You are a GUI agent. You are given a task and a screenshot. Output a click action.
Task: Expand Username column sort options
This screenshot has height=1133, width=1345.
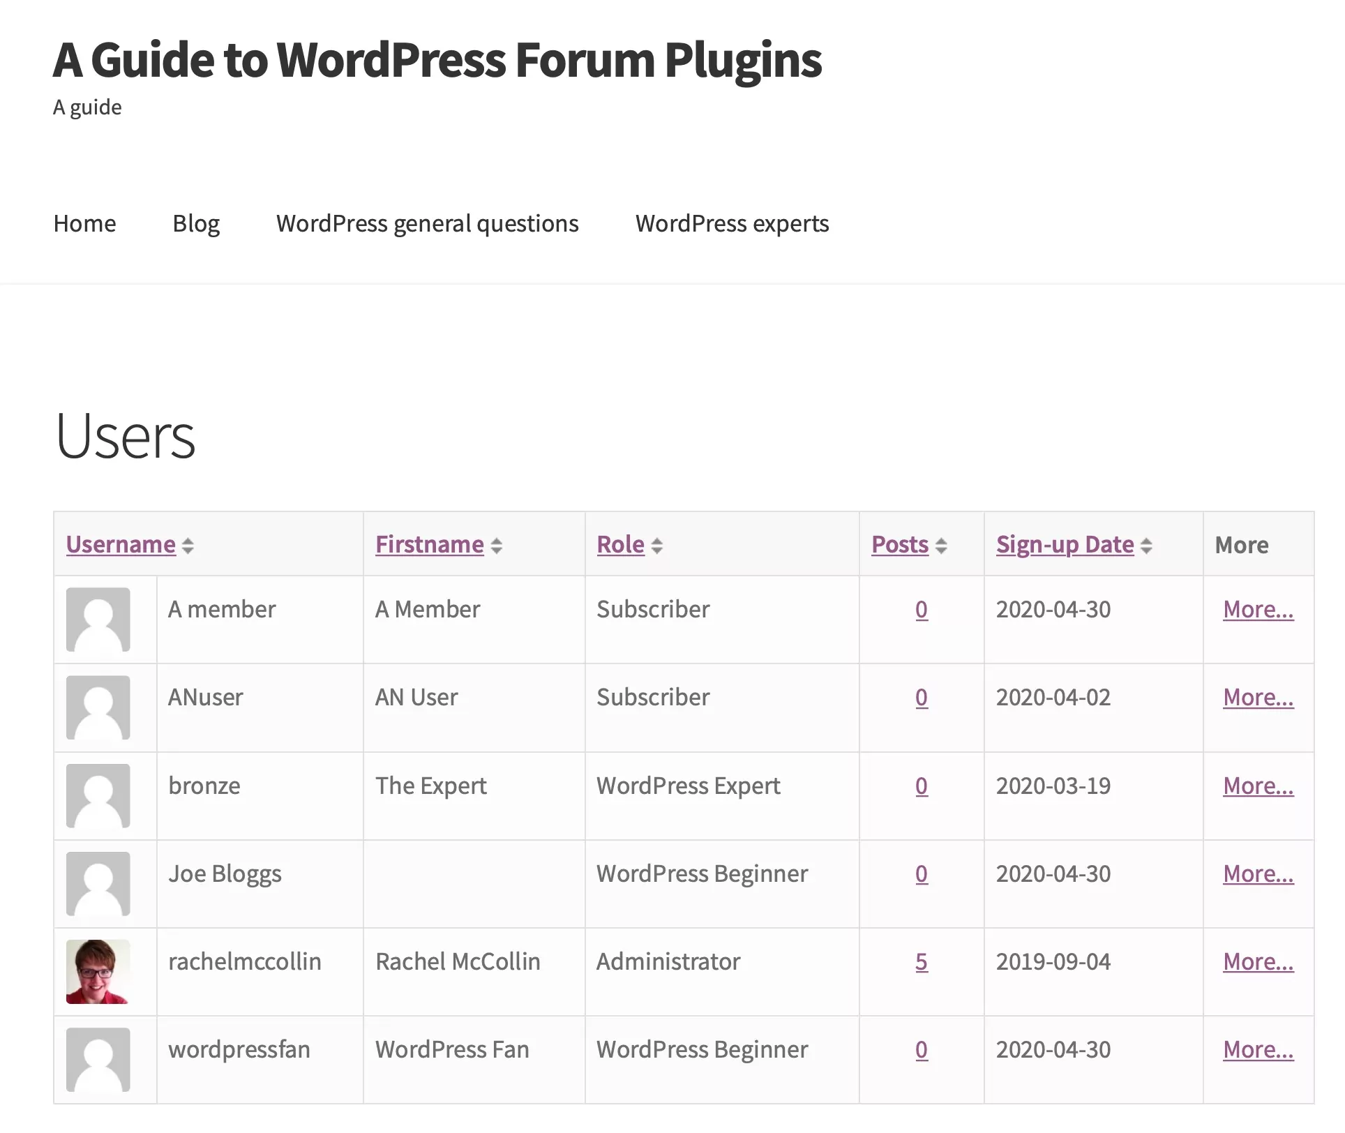click(189, 545)
